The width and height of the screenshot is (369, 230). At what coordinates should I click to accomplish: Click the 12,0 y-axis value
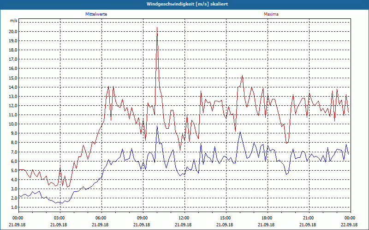point(13,106)
